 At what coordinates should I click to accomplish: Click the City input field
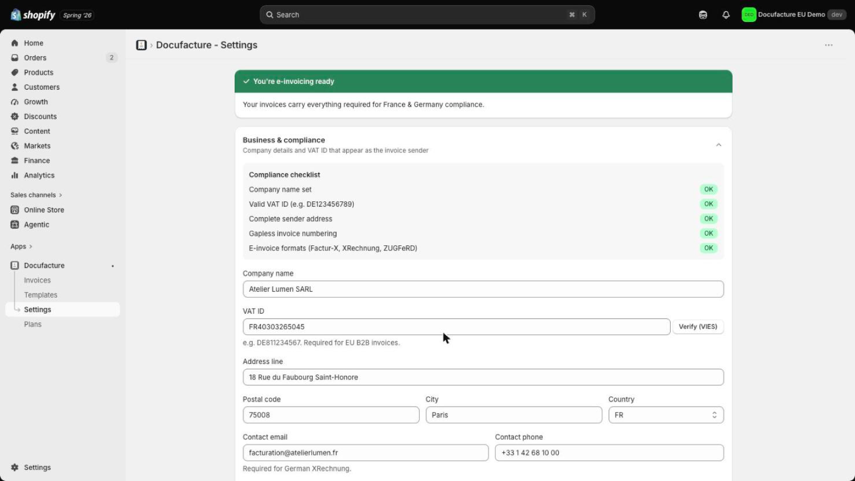(514, 415)
